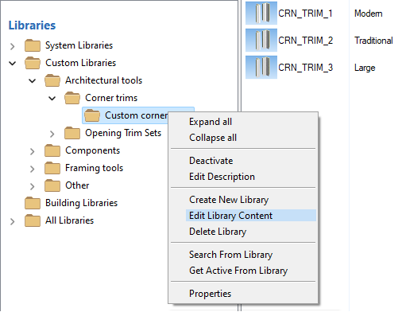
Task: Choose Delete Library in context menu
Action: 218,232
